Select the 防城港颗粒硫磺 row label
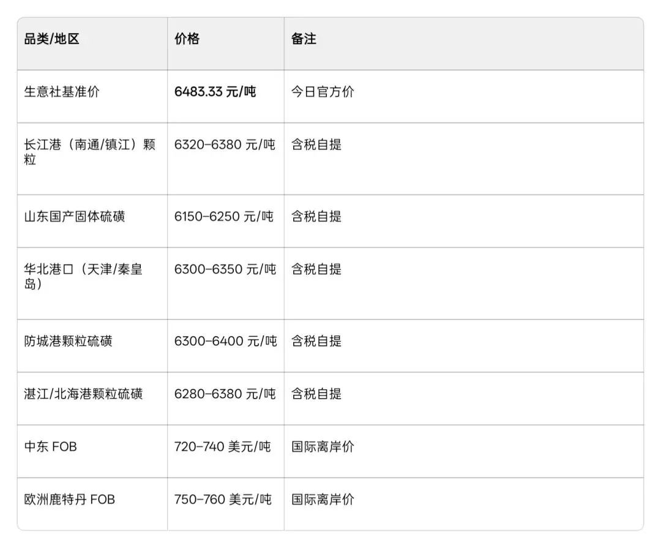This screenshot has width=661, height=548. [x=68, y=341]
